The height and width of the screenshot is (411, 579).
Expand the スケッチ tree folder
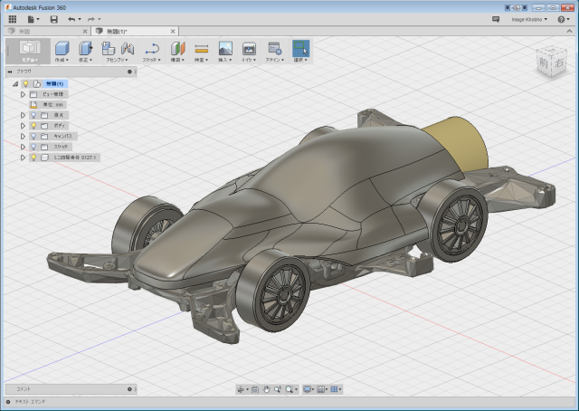click(23, 147)
